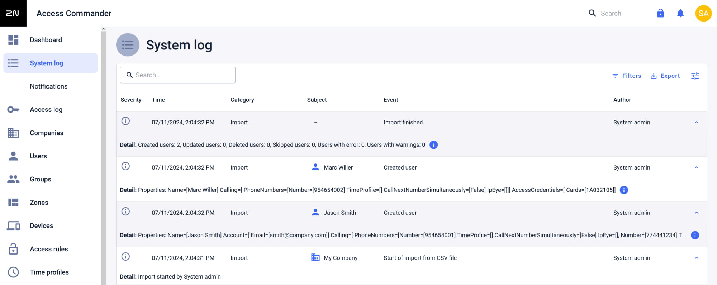Open Jason Smith subject link

(x=340, y=213)
